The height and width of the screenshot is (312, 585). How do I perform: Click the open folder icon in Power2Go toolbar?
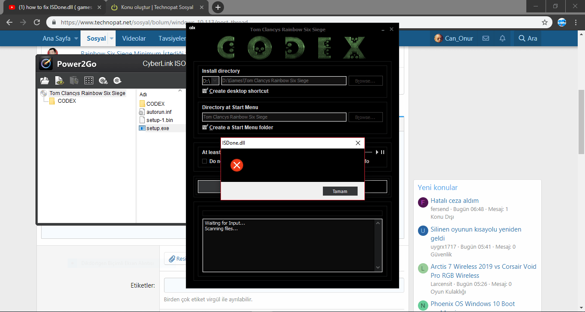click(x=45, y=80)
